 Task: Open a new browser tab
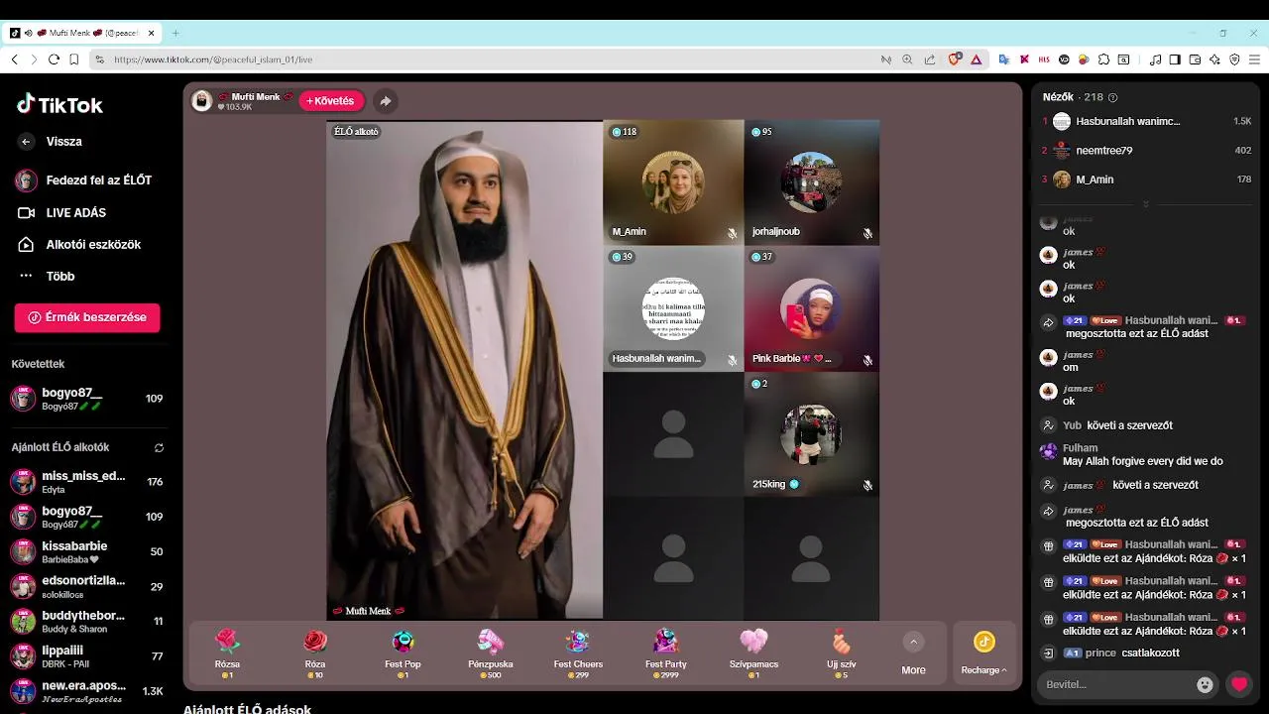coord(175,33)
